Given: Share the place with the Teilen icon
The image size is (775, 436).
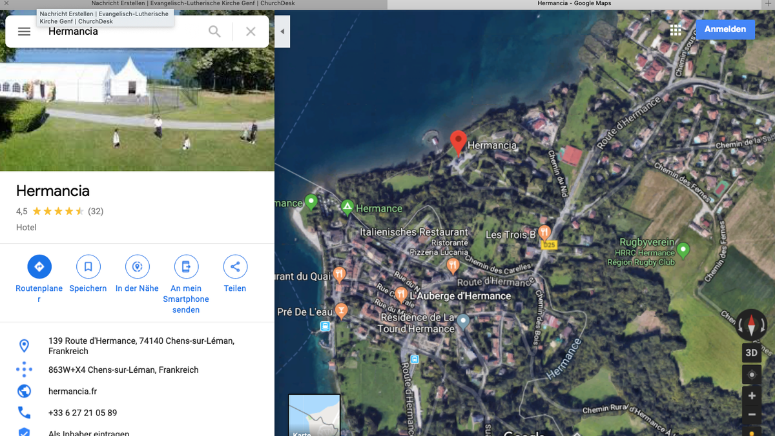Looking at the screenshot, I should [x=235, y=266].
